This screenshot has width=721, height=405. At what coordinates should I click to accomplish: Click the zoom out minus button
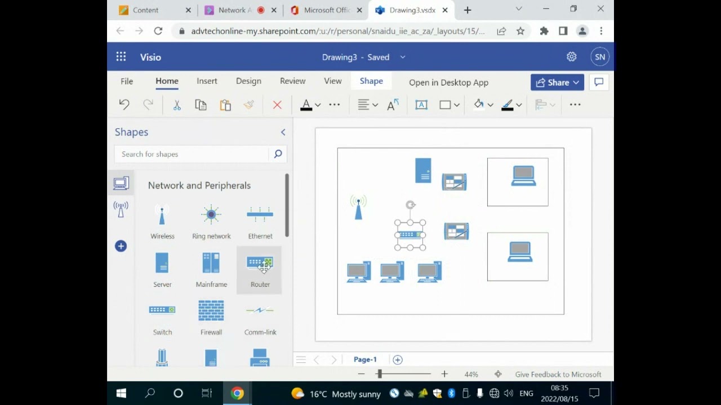pos(362,374)
